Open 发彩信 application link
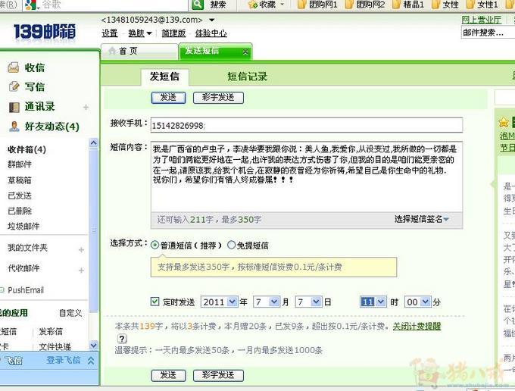The image size is (515, 391). point(51,331)
